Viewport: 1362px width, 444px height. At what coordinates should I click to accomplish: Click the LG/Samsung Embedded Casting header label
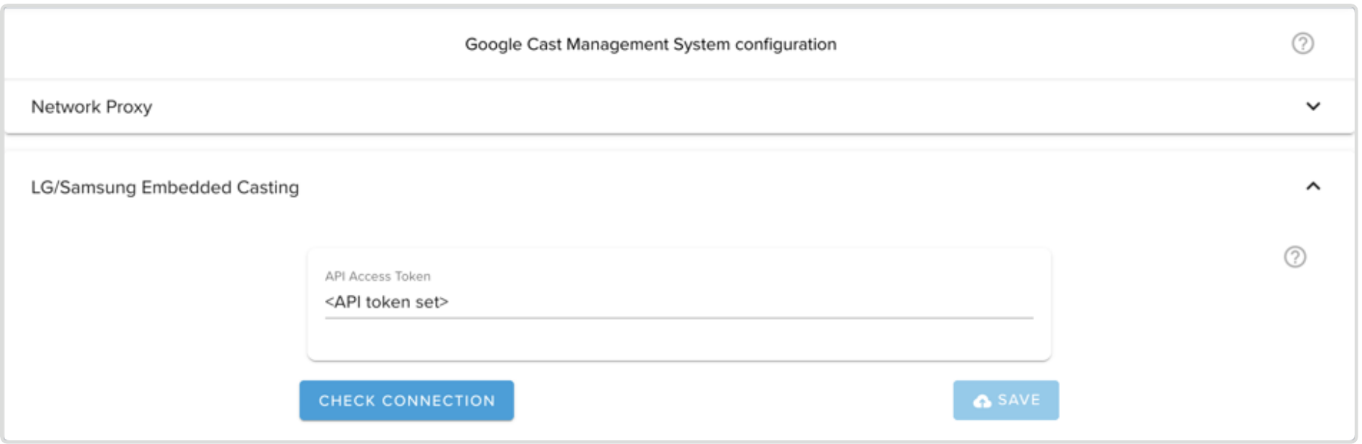(x=165, y=187)
